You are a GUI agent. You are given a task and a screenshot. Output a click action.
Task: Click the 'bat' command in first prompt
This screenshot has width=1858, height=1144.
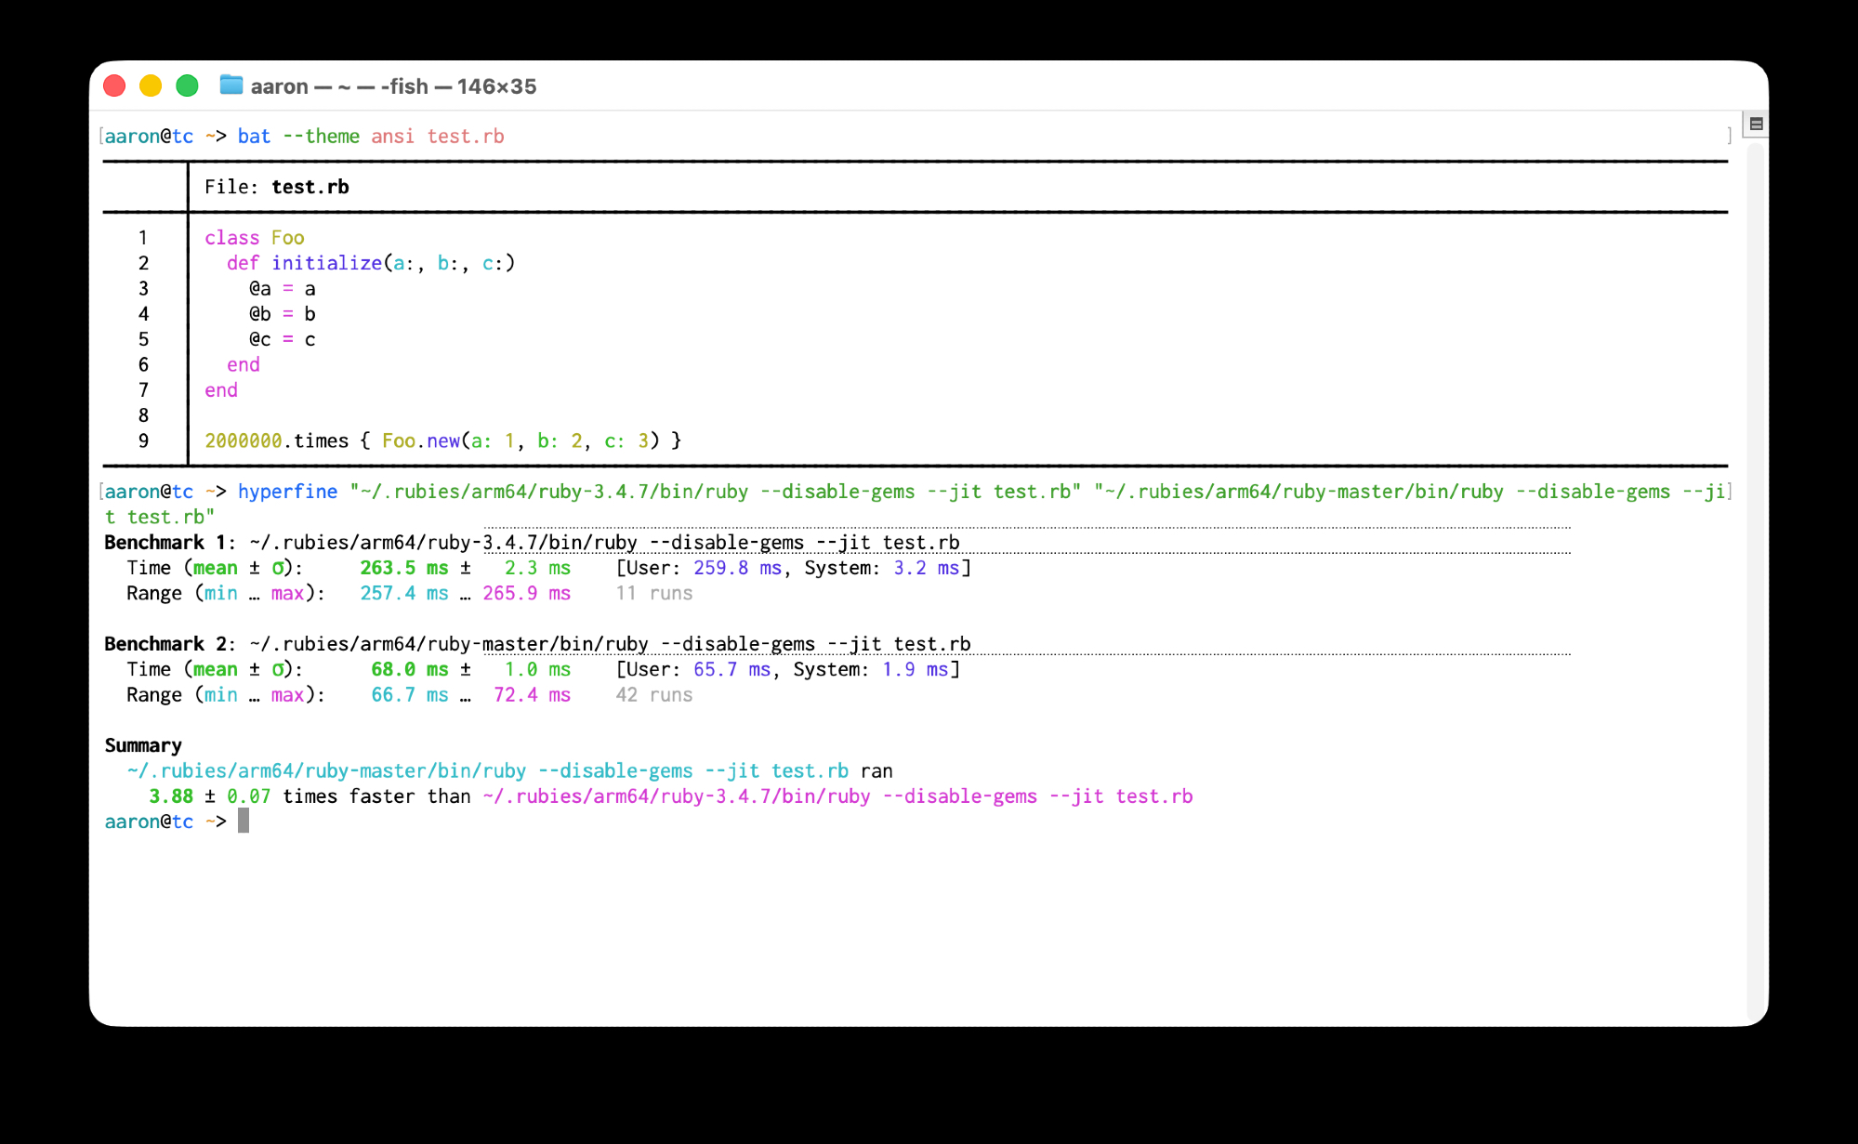click(x=254, y=137)
